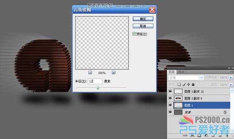Toggle visibility of the 背景 layer
The width and height of the screenshot is (234, 139).
click(170, 112)
